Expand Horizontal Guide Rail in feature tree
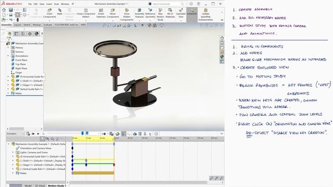 [x=8, y=76]
